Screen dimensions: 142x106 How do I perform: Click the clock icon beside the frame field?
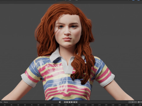(139, 102)
